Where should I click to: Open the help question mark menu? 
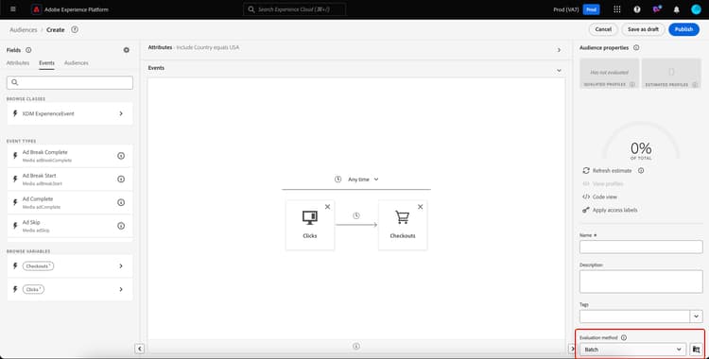pyautogui.click(x=637, y=9)
